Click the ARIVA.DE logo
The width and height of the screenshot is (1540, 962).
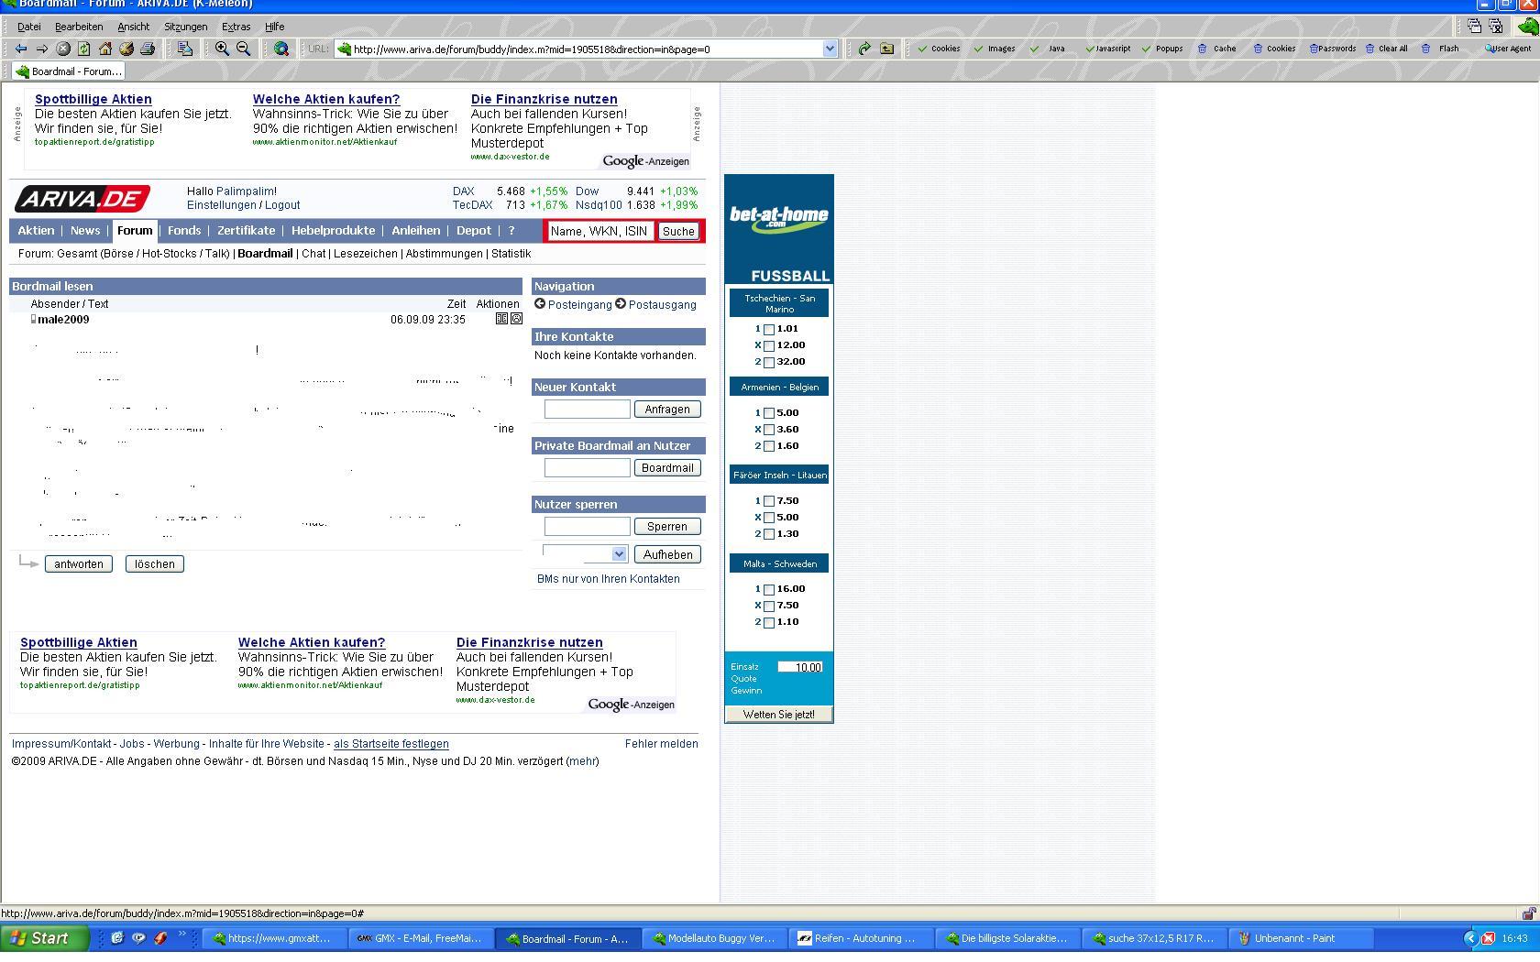pos(82,198)
